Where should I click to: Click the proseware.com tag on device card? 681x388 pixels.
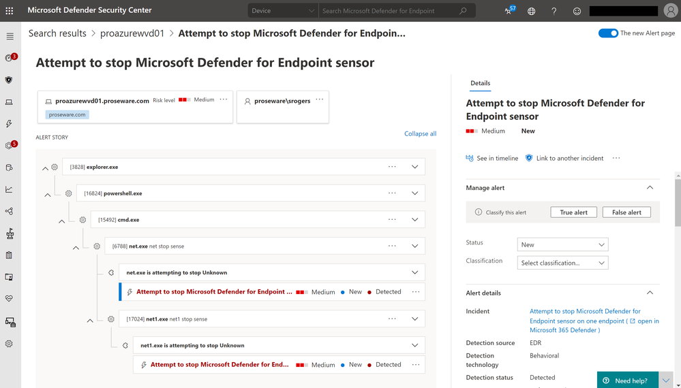tap(67, 114)
